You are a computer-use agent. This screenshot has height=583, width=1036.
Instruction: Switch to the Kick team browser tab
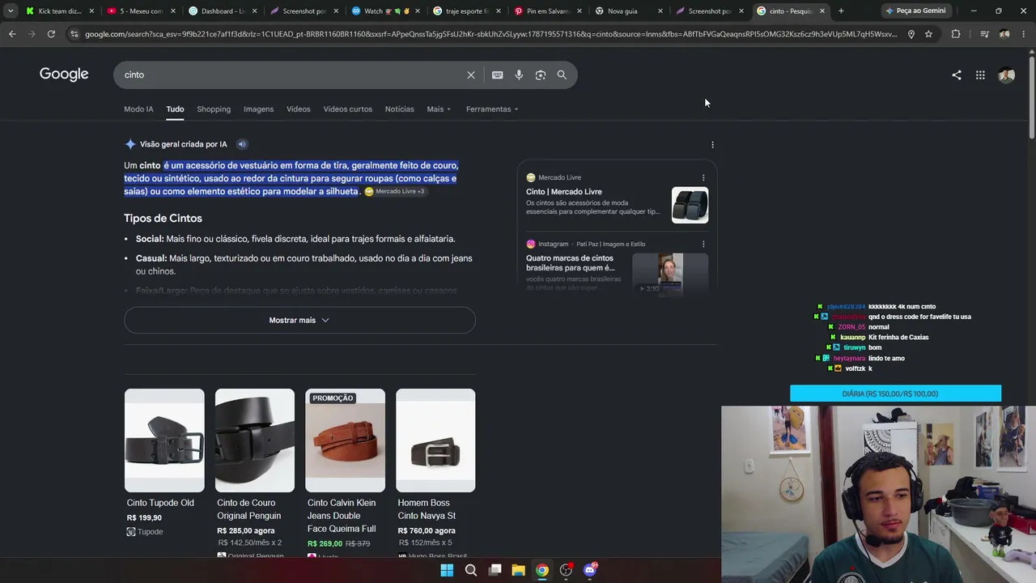pyautogui.click(x=58, y=11)
